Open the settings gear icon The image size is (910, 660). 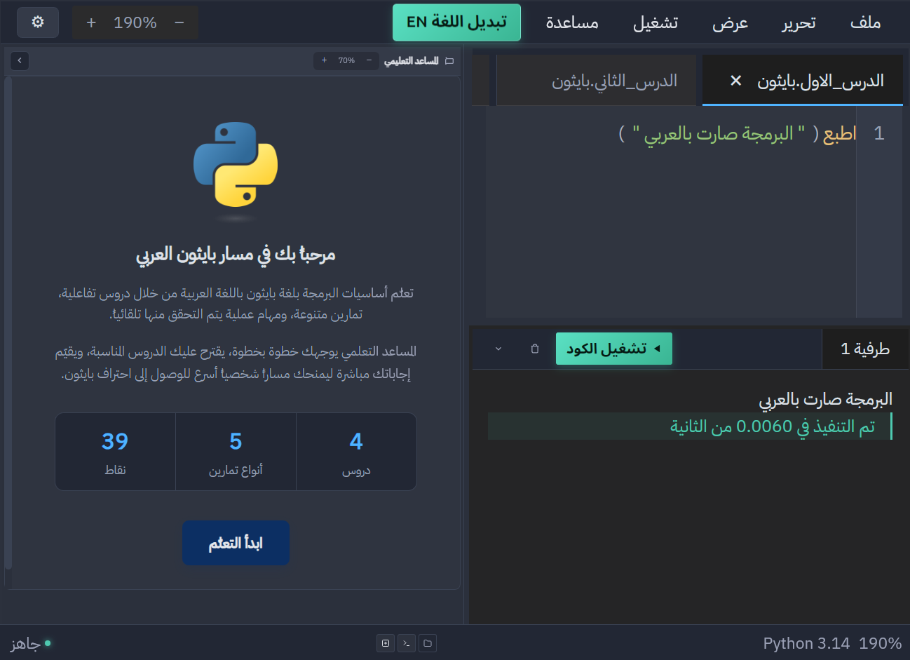(38, 22)
